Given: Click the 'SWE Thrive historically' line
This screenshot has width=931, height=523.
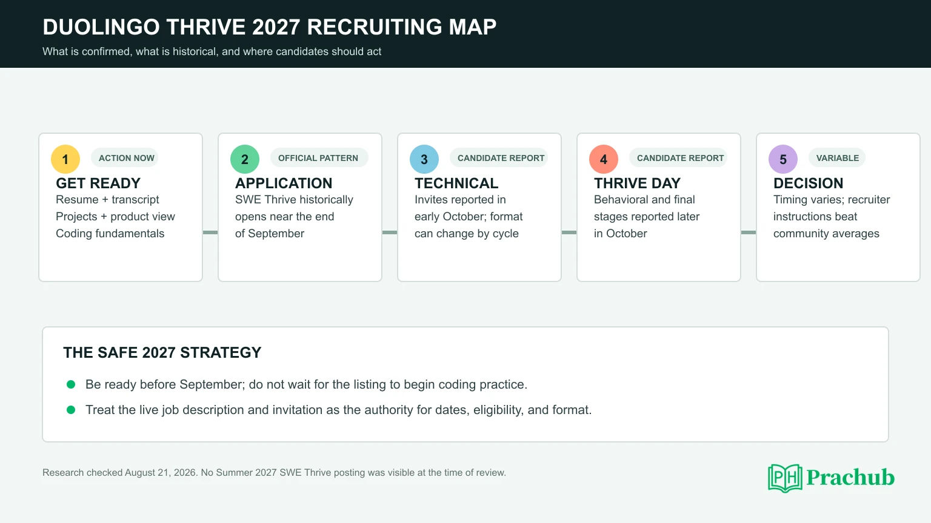Looking at the screenshot, I should click(294, 200).
